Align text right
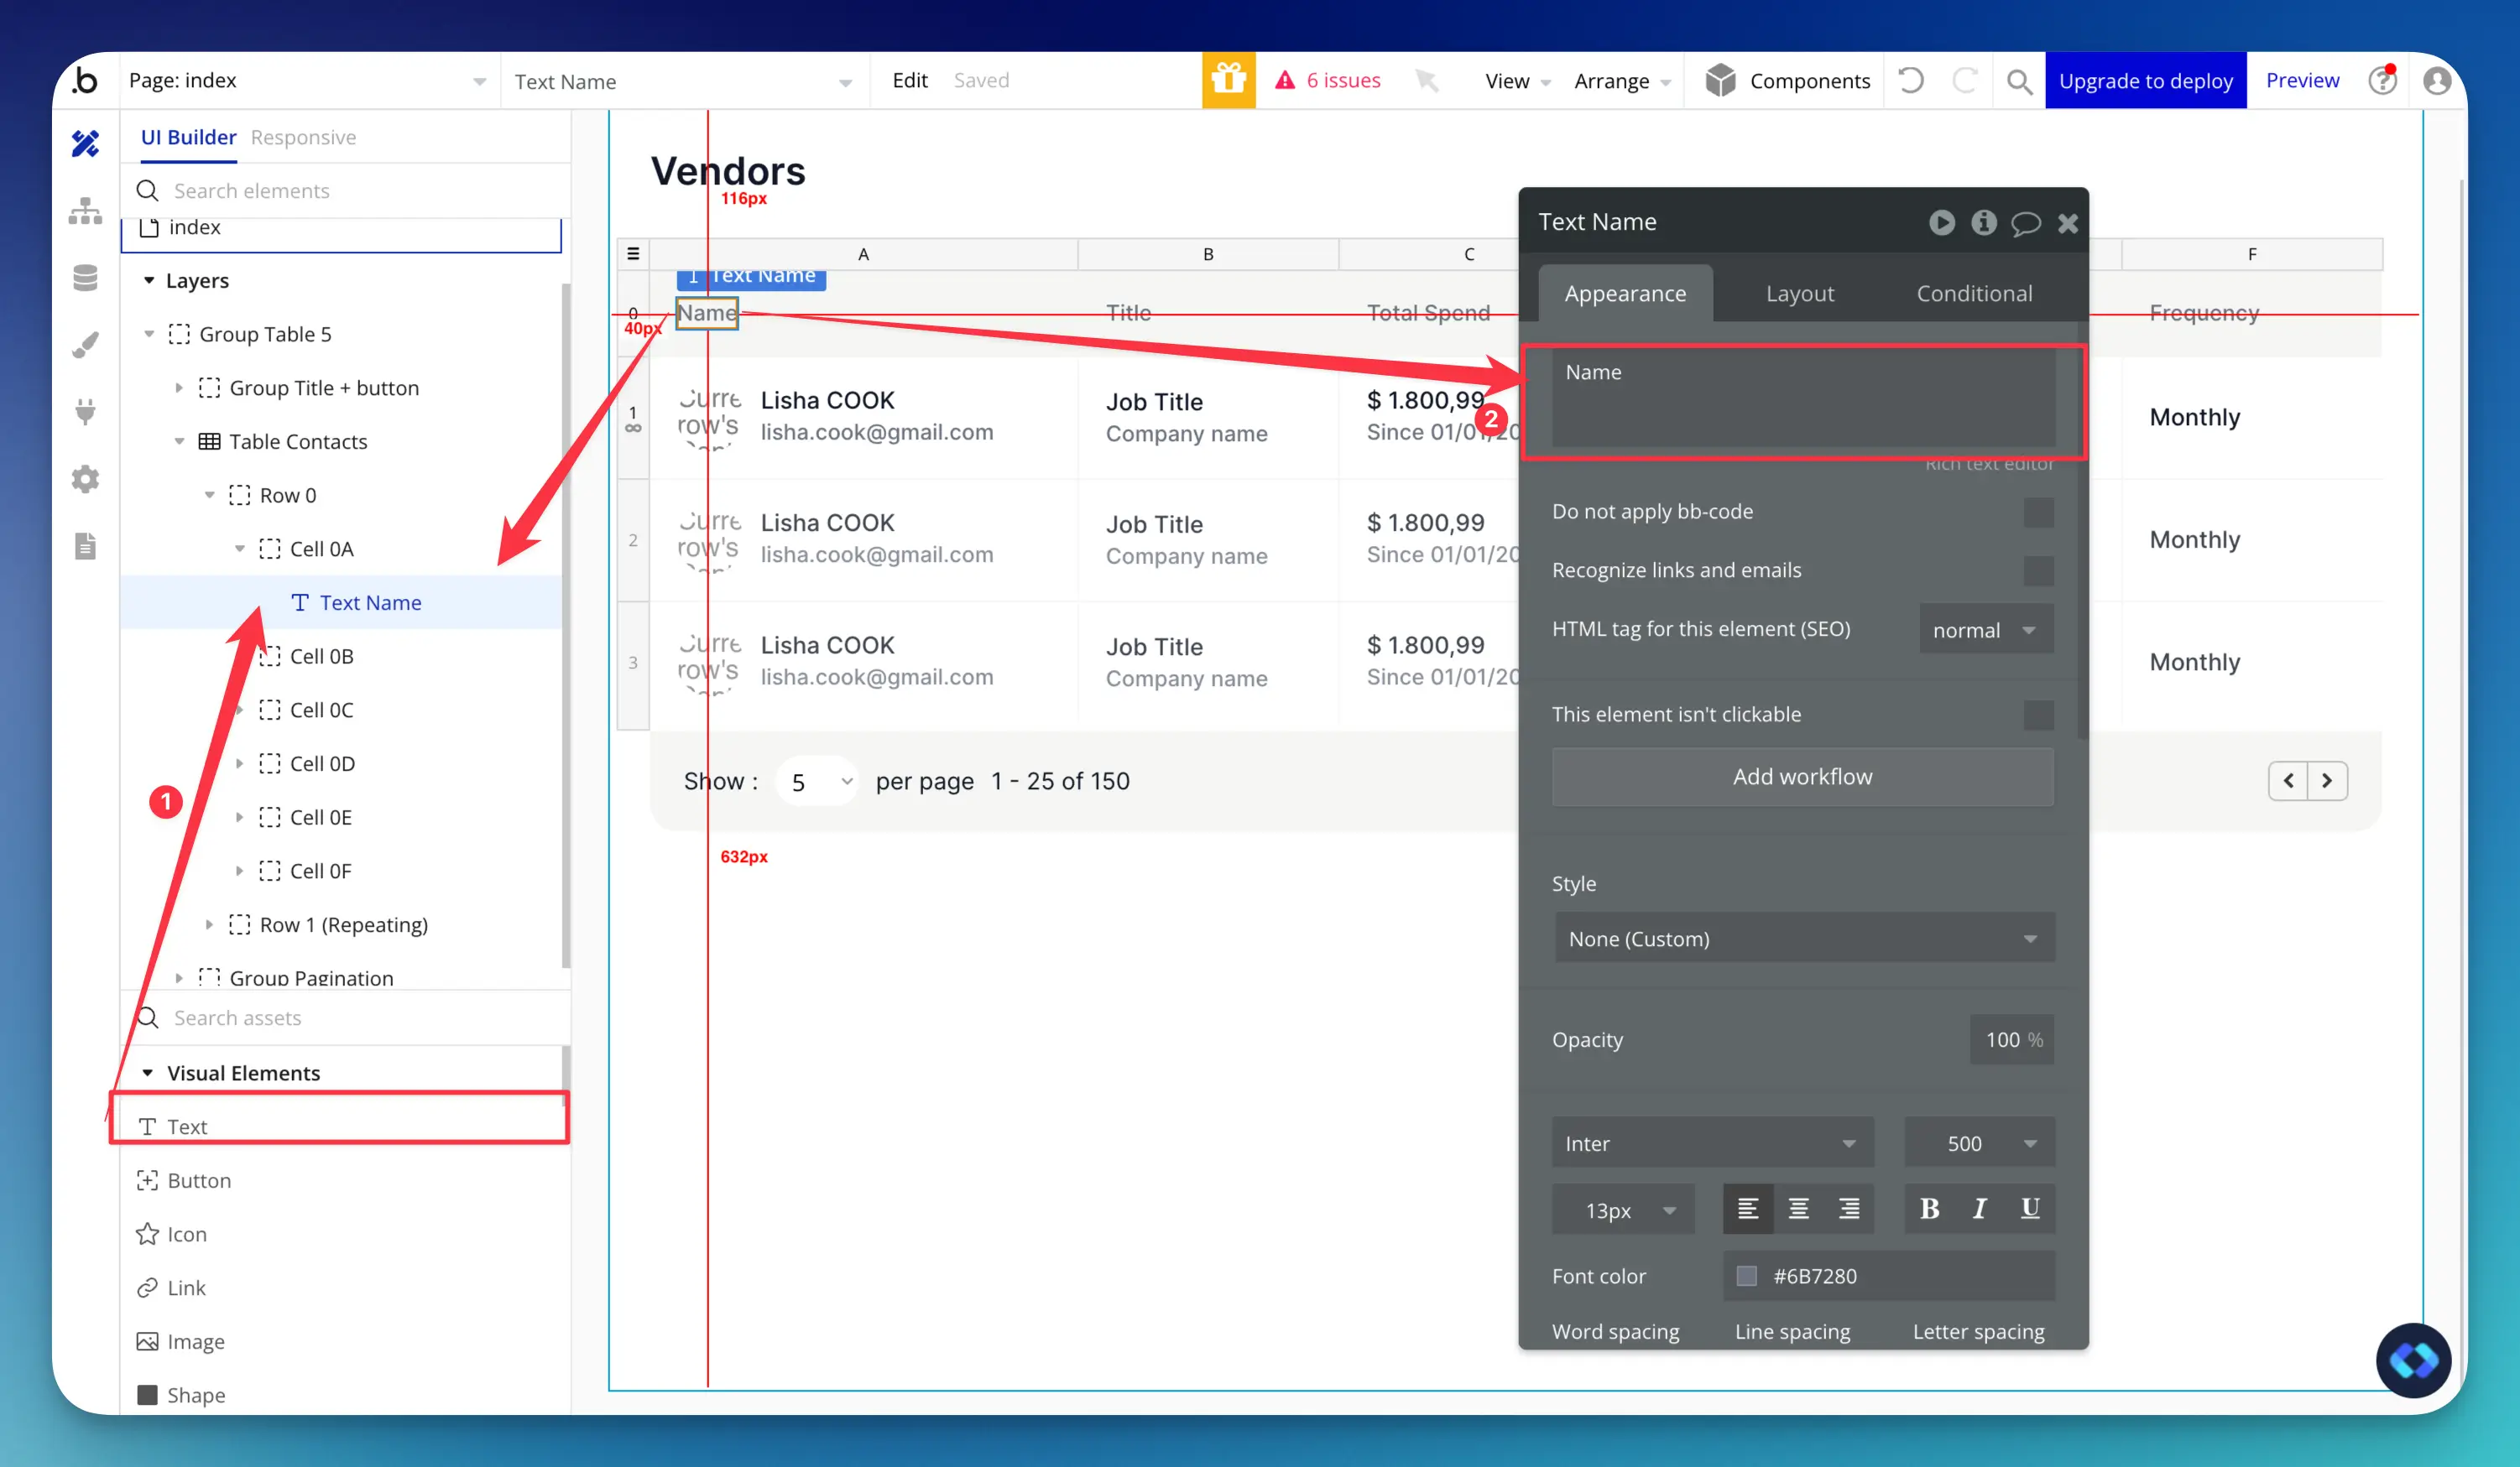Image resolution: width=2520 pixels, height=1467 pixels. tap(1850, 1209)
